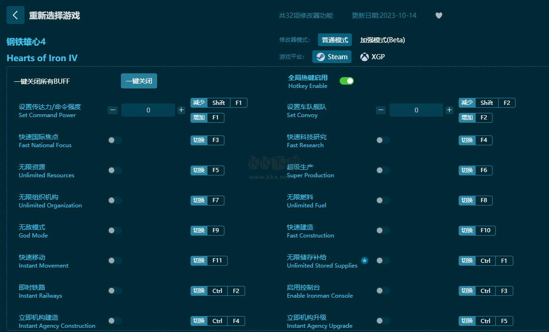The height and width of the screenshot is (332, 549).
Task: Click the heart favorite icon
Action: (439, 16)
